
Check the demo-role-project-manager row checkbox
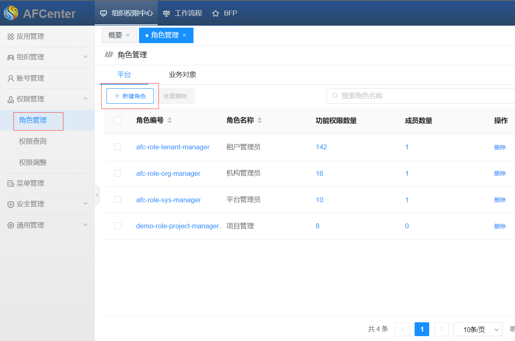click(118, 226)
